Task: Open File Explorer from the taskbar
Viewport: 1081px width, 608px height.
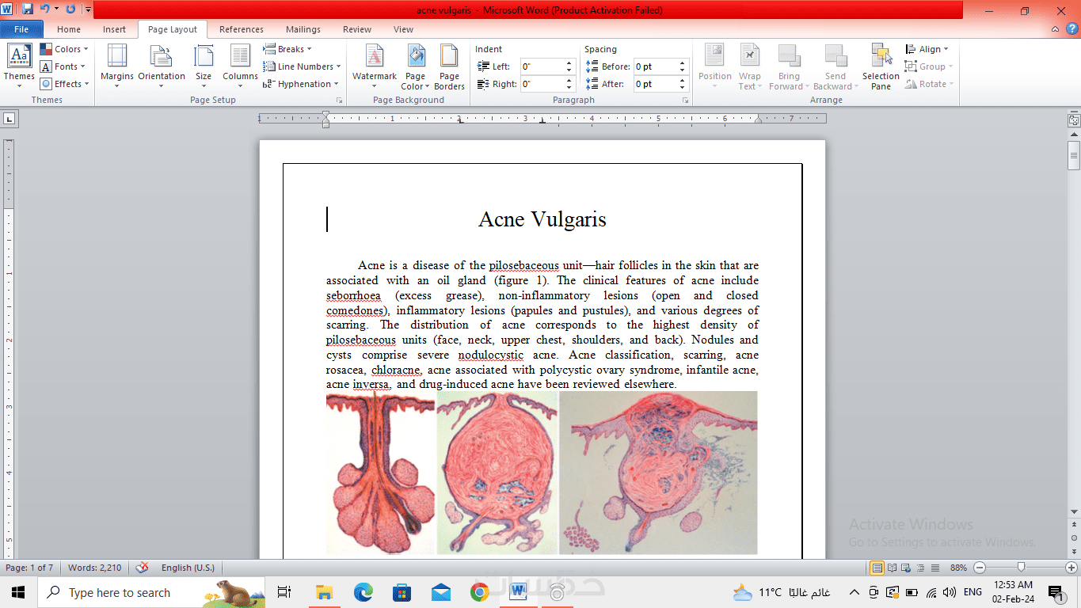Action: coord(324,592)
